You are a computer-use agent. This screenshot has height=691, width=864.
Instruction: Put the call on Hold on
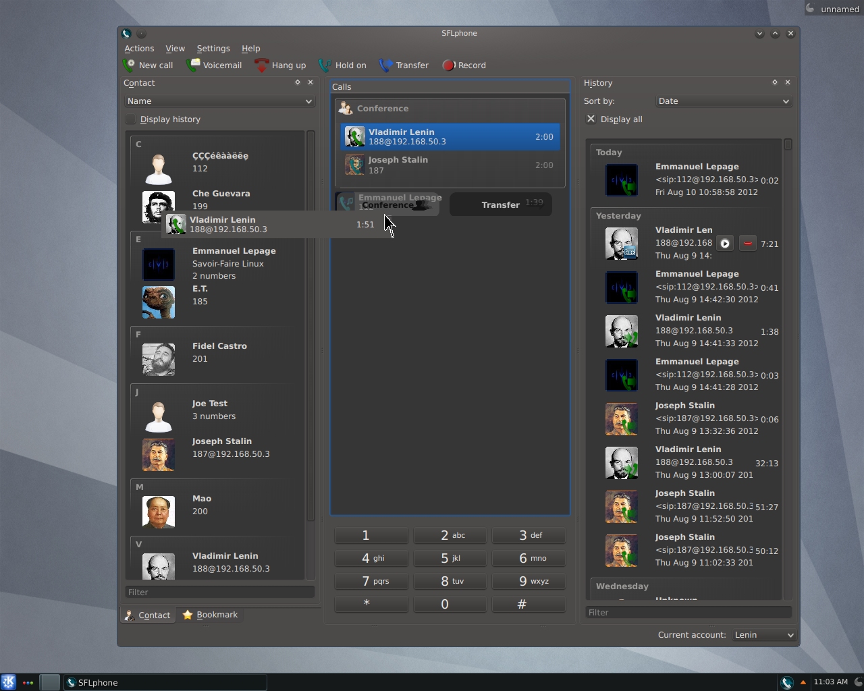[x=342, y=65]
